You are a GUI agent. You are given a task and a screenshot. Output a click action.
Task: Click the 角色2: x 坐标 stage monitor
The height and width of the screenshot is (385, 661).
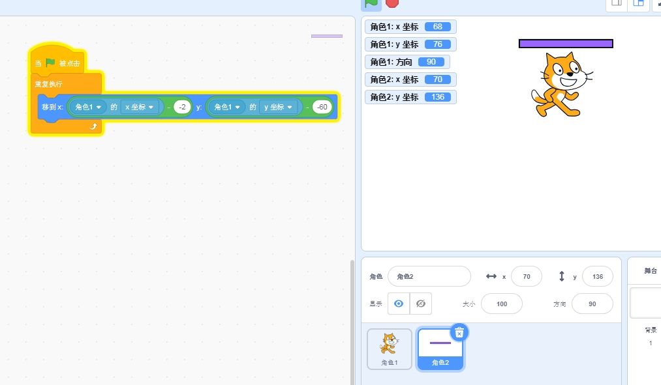[410, 79]
